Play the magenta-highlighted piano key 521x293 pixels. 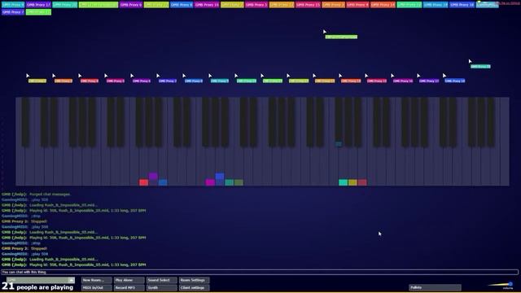(210, 182)
